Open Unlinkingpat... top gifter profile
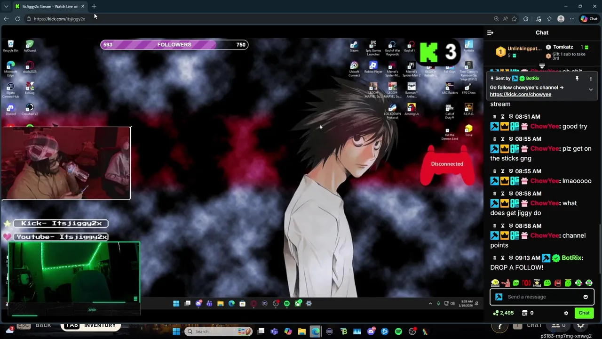602x339 pixels. (524, 49)
